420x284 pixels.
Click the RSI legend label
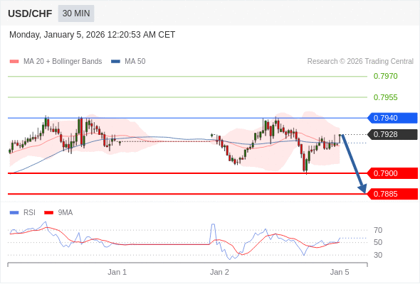coord(29,213)
